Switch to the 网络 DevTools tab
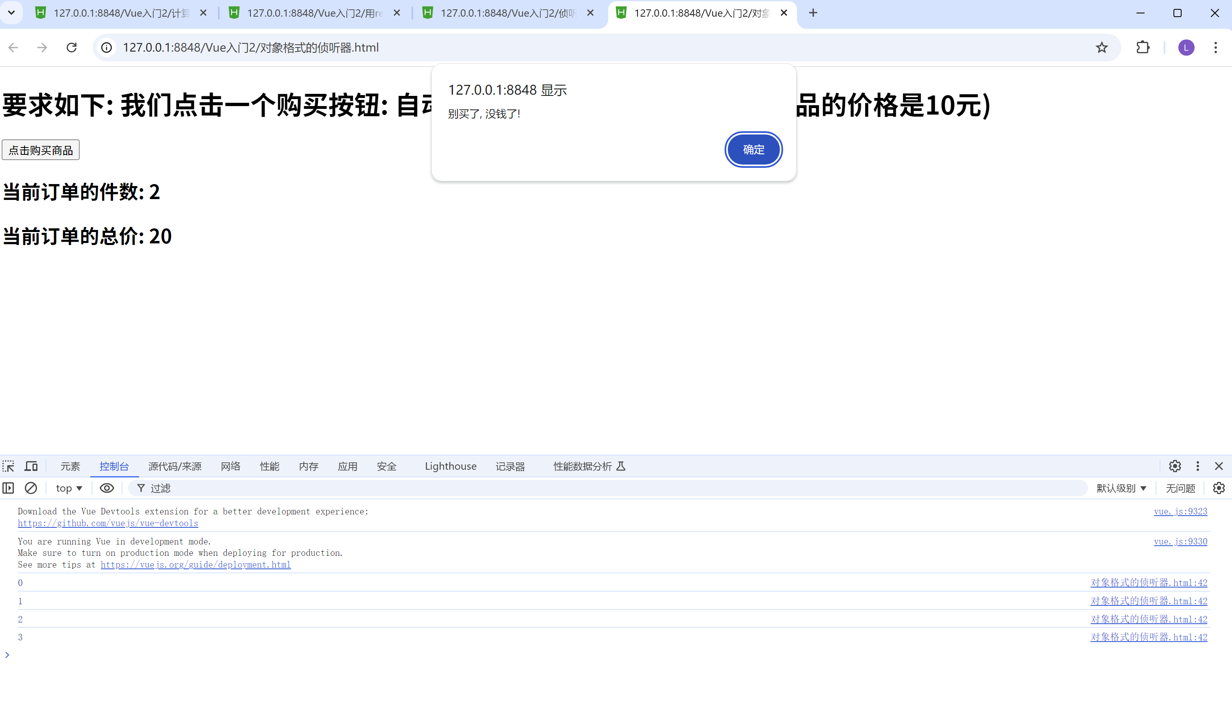 (230, 466)
